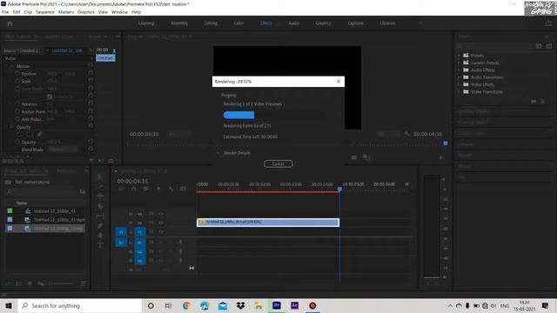
Task: Click timeline Add Marker icon
Action: point(158,189)
